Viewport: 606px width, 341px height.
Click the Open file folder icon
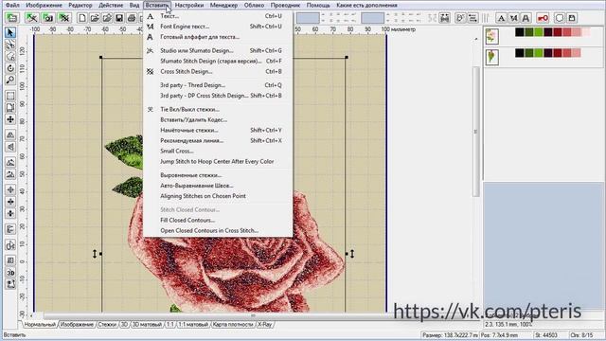(x=95, y=18)
